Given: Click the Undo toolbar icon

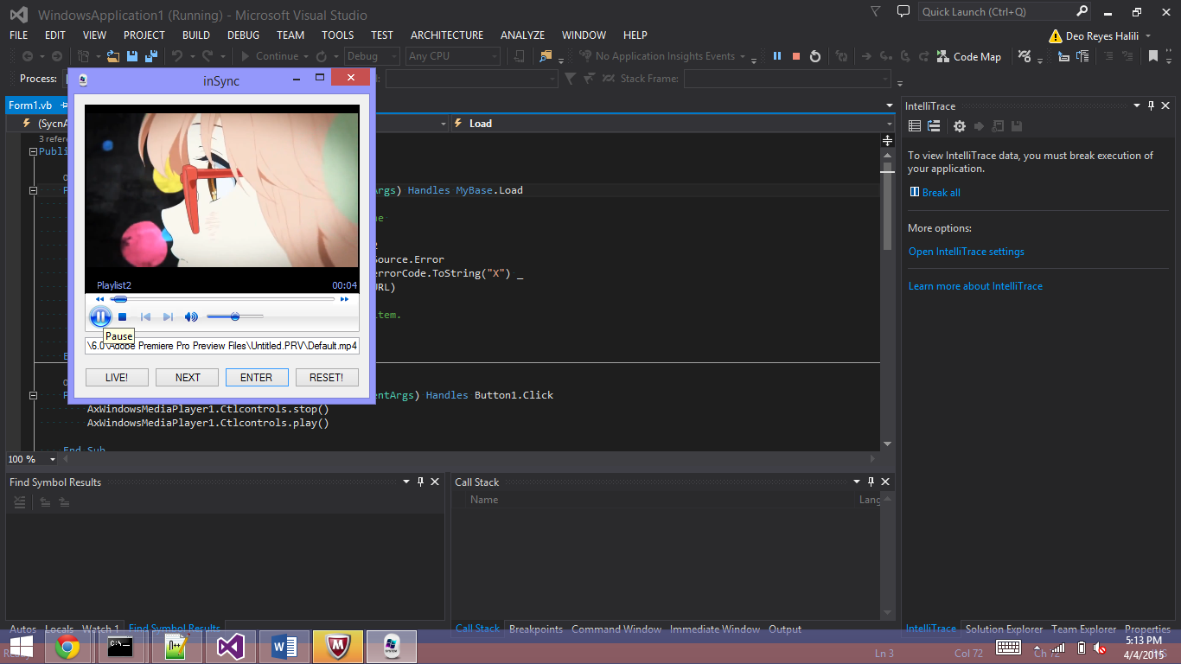Looking at the screenshot, I should coord(176,56).
